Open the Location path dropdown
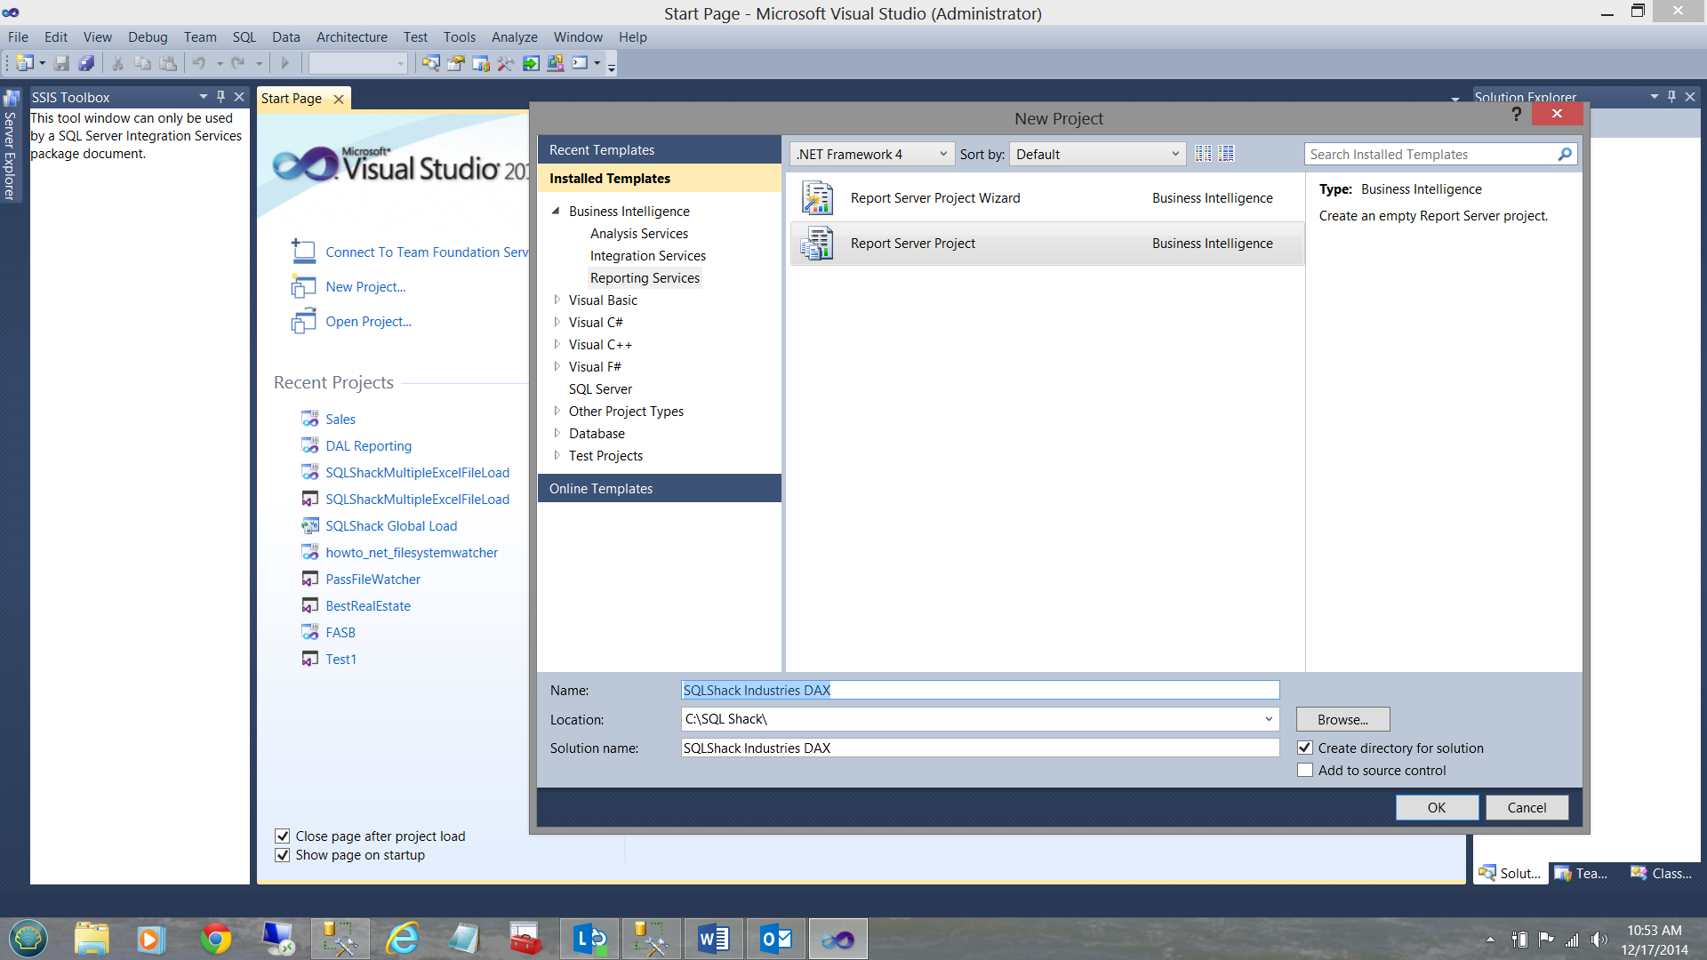The height and width of the screenshot is (960, 1707). pyautogui.click(x=1268, y=719)
